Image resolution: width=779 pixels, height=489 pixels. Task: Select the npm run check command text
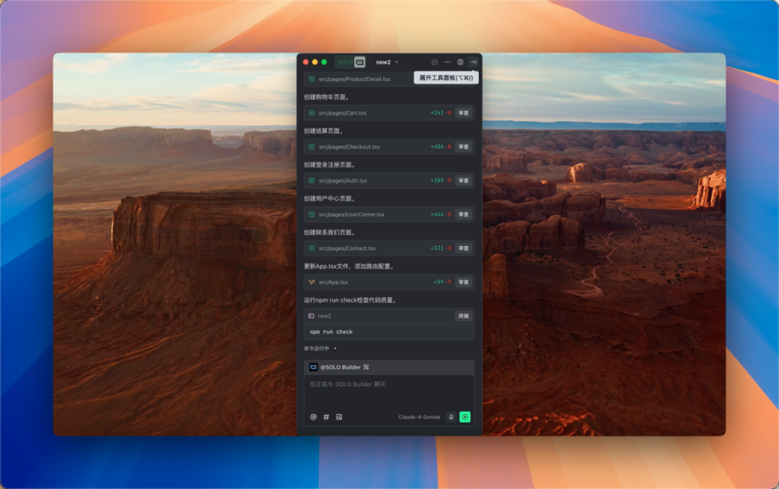[x=331, y=332]
